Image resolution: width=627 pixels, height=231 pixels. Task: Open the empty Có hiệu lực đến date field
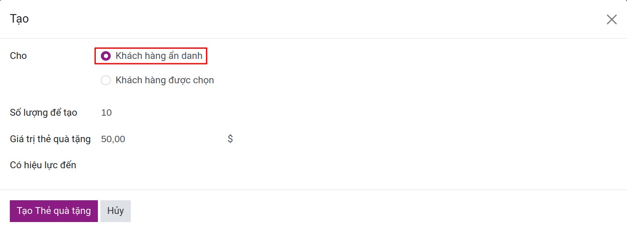pos(162,165)
